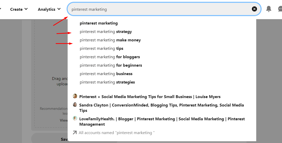Open the notifications bell
The width and height of the screenshot is (282, 143).
click(269, 9)
